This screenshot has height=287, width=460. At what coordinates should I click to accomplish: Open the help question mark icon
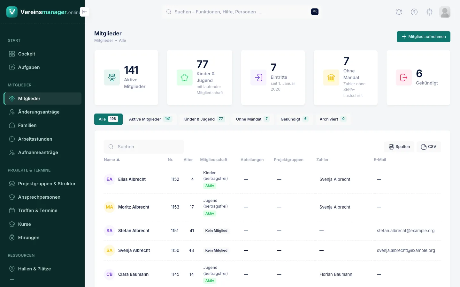click(414, 12)
